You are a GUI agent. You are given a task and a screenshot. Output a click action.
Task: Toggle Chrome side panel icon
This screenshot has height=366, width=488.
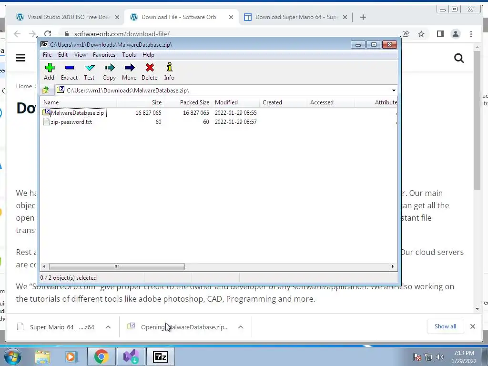(440, 34)
